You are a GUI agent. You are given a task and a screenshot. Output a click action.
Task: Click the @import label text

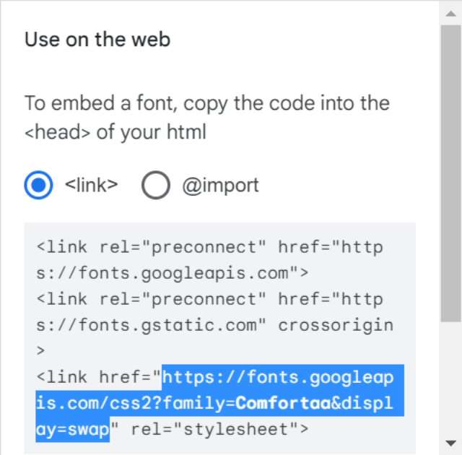(x=221, y=186)
